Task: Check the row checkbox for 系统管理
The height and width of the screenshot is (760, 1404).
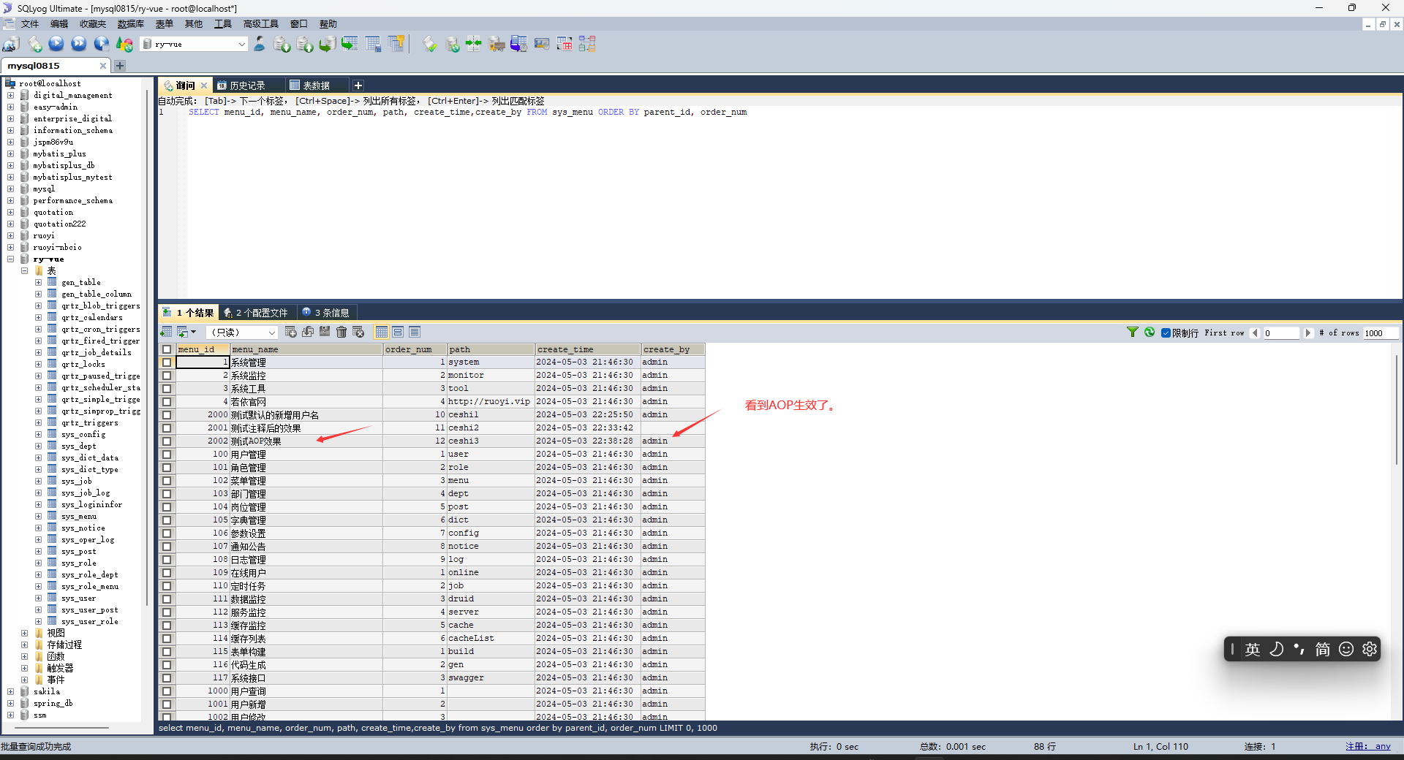Action: (x=167, y=362)
